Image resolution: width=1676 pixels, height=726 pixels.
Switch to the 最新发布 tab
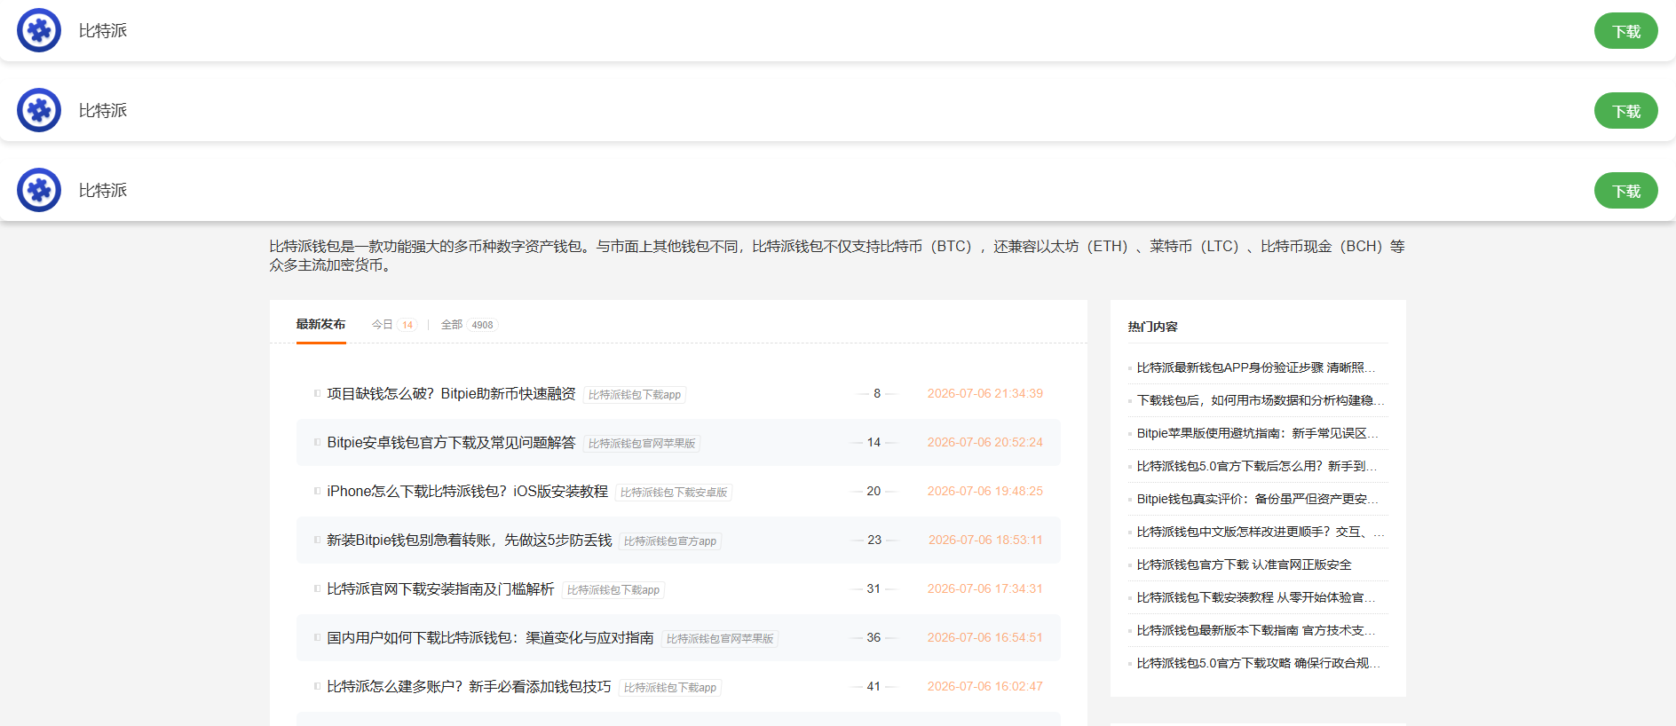320,325
